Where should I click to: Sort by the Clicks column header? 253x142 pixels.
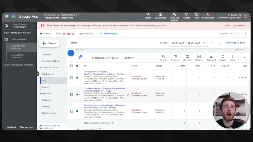pyautogui.click(x=181, y=66)
